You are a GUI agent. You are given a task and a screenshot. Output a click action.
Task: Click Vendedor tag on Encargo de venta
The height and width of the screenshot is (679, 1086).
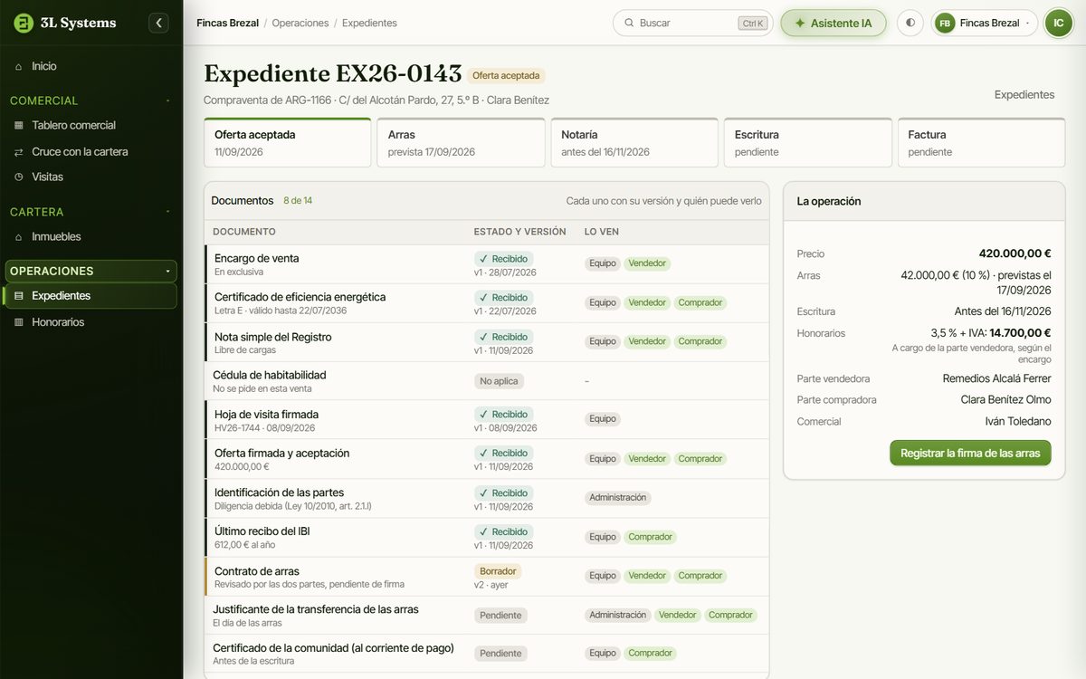pos(647,263)
